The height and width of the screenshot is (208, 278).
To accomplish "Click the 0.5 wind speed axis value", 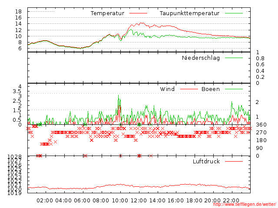I will (17, 120).
